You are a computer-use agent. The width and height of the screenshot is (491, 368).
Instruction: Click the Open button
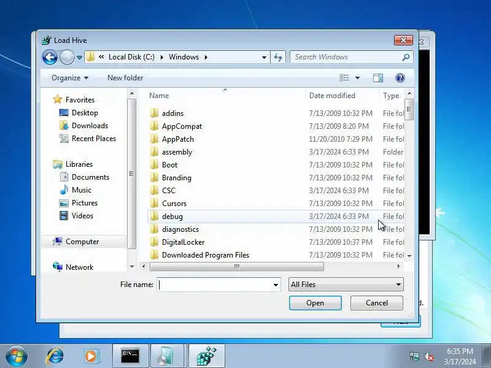click(x=315, y=303)
